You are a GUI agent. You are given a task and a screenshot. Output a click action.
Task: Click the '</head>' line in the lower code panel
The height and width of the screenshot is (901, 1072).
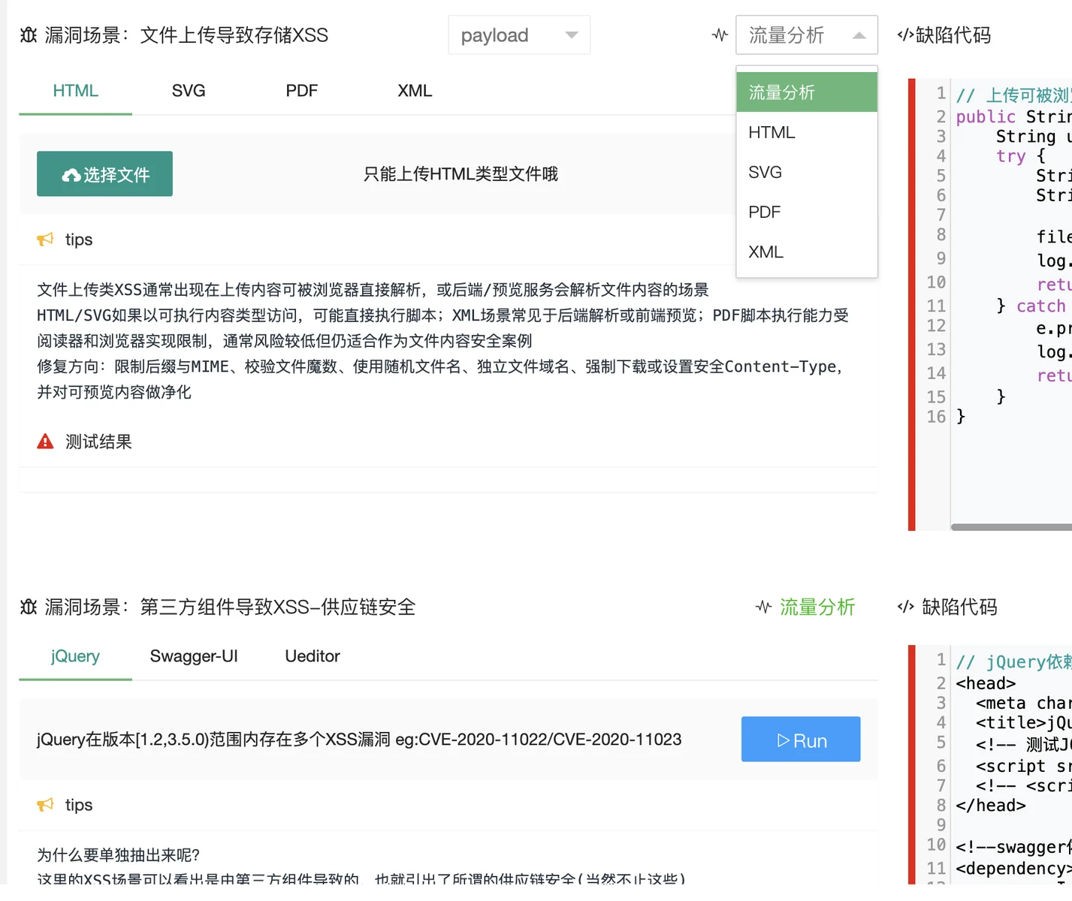[x=991, y=805]
